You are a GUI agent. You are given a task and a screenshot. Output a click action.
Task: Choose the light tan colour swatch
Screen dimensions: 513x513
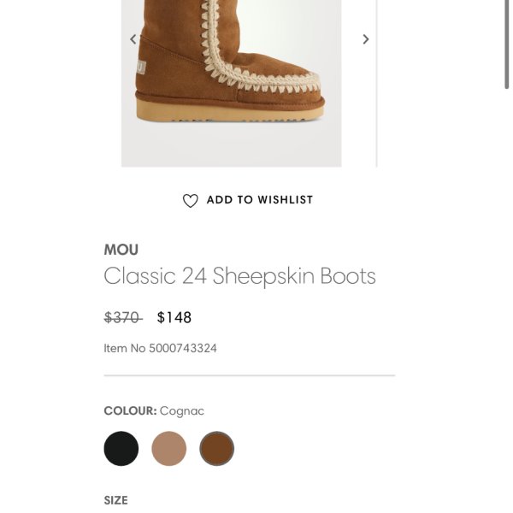coord(169,449)
